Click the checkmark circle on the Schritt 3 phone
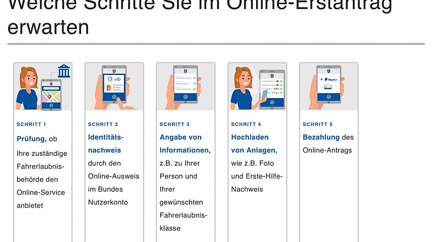432x242 pixels. (x=185, y=97)
